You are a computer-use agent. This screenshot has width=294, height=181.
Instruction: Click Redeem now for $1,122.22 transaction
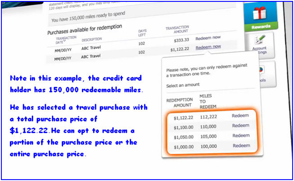(208, 47)
